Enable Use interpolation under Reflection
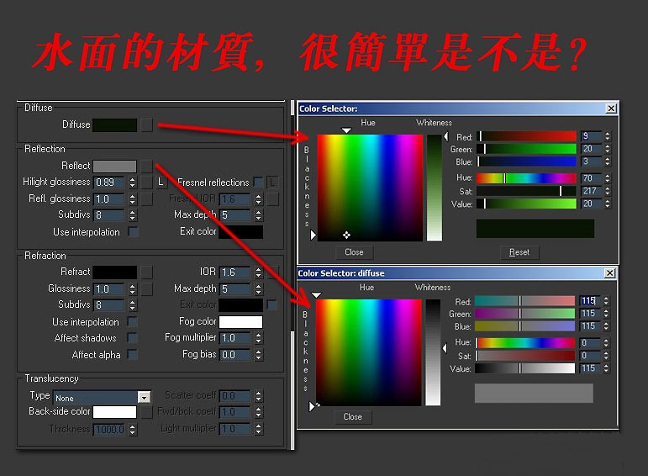 click(x=133, y=231)
